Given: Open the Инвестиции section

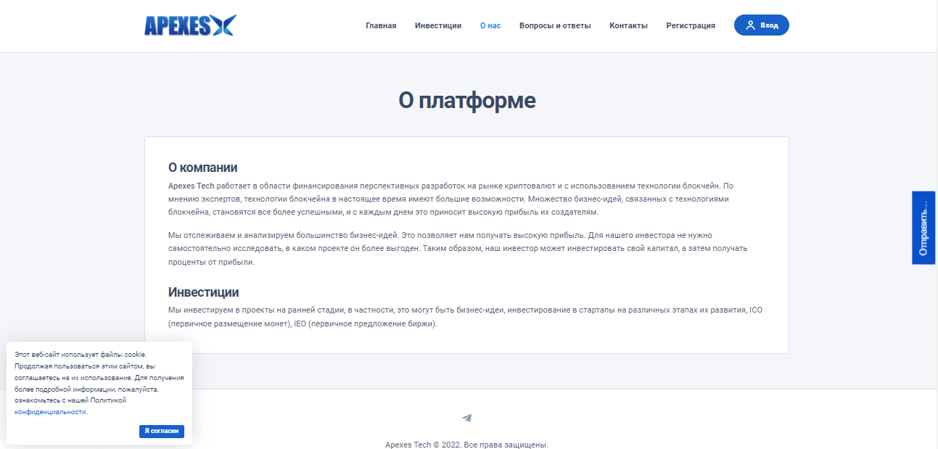Looking at the screenshot, I should pos(437,25).
